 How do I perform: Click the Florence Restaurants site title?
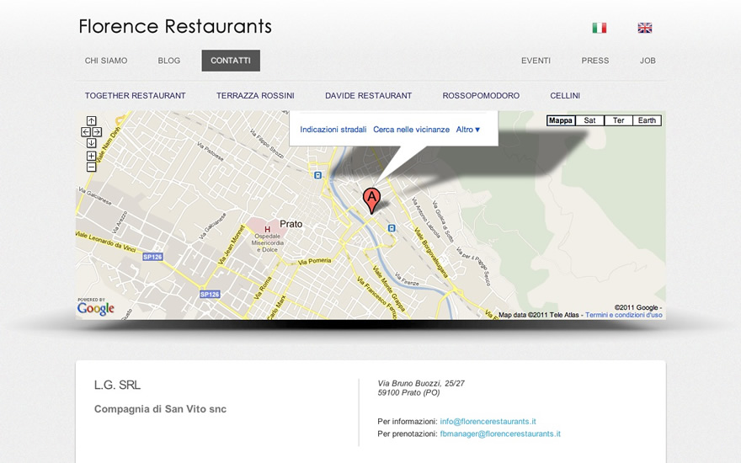click(x=175, y=26)
